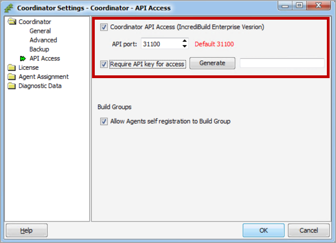Click the API key text field
The height and width of the screenshot is (243, 336).
tap(282, 63)
